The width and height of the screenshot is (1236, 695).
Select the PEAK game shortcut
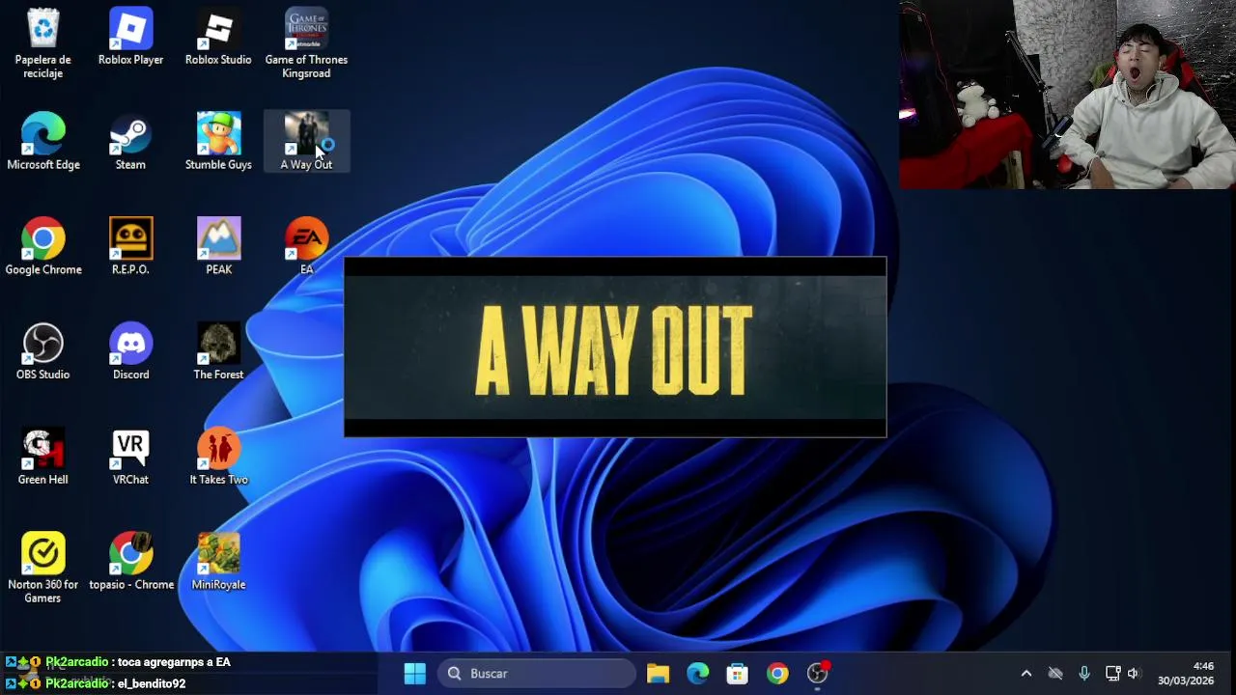(218, 248)
